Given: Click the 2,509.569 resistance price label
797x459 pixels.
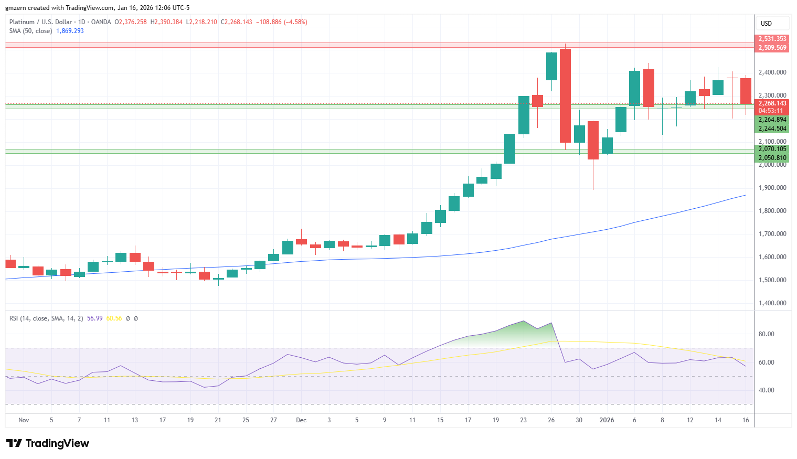Looking at the screenshot, I should pos(772,48).
